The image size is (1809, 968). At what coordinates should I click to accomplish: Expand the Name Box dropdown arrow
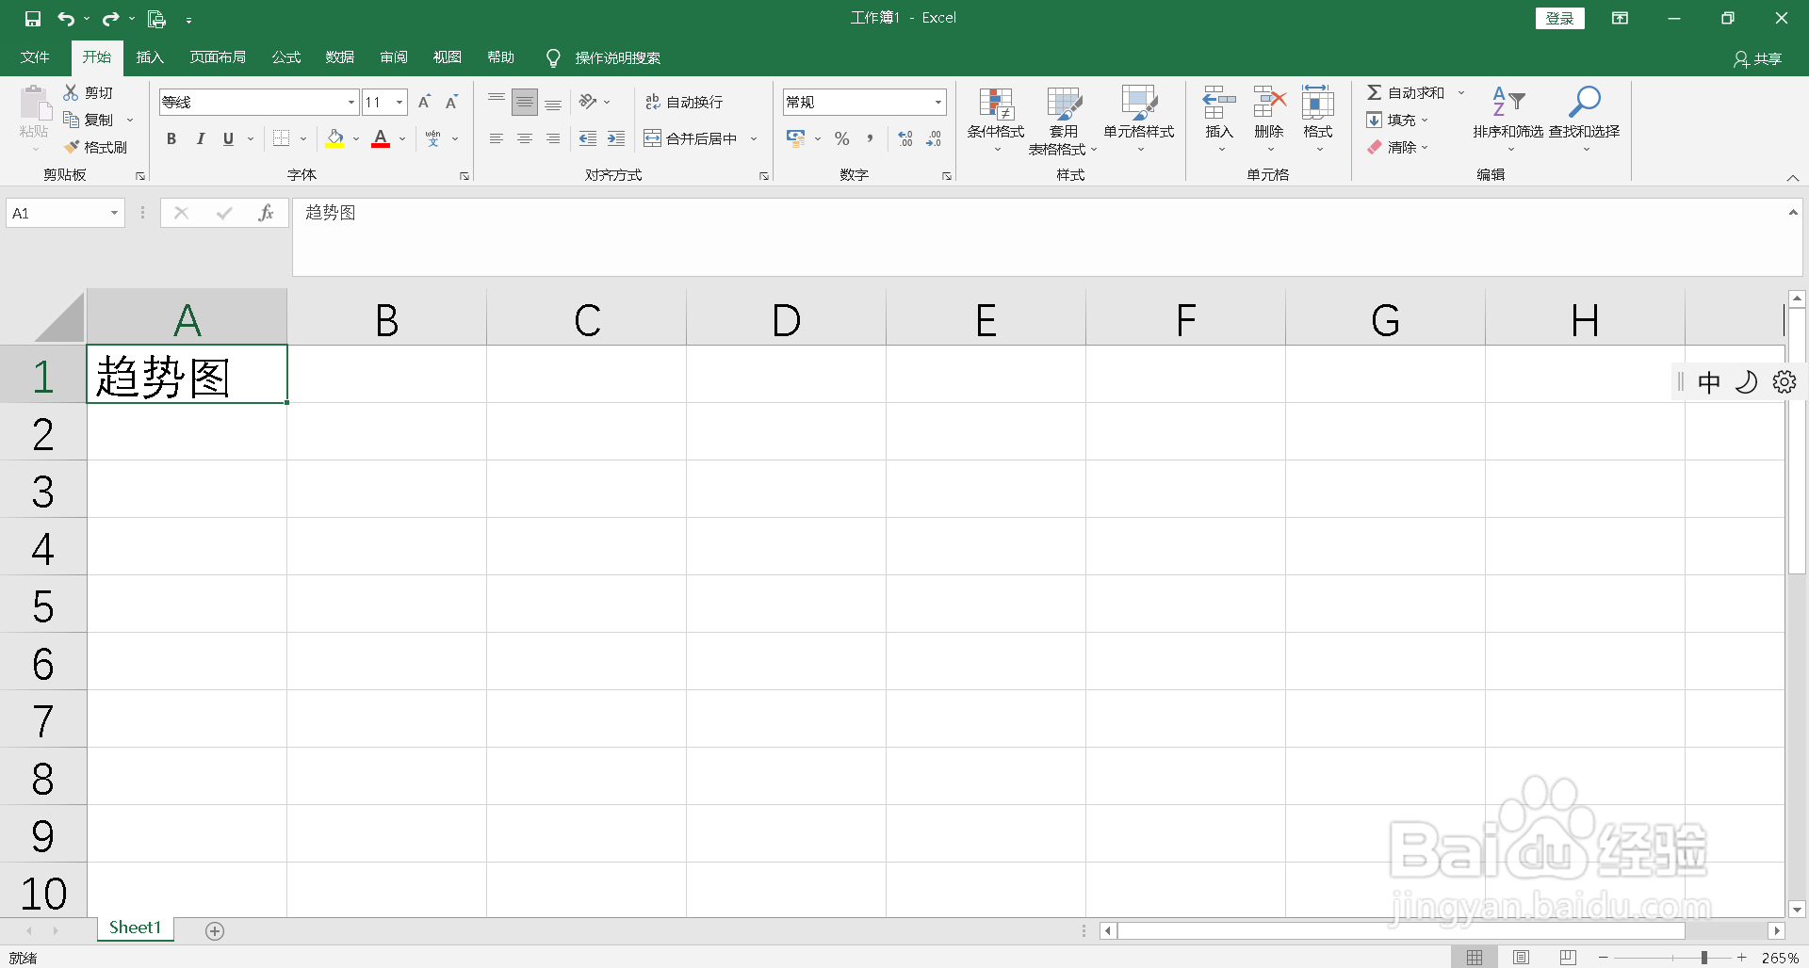(114, 213)
